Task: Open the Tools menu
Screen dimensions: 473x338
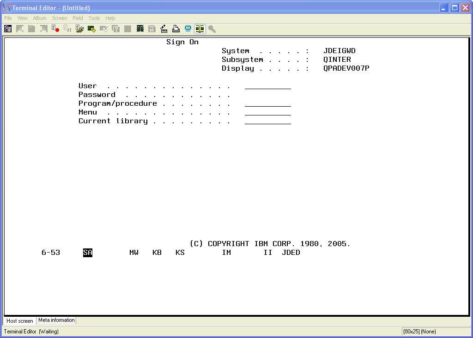Action: click(x=94, y=18)
